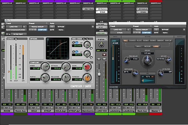Image resolution: width=188 pixels, height=125 pixels.
Task: Enable the HF filter blue shape icon
Action: pyautogui.click(x=77, y=43)
